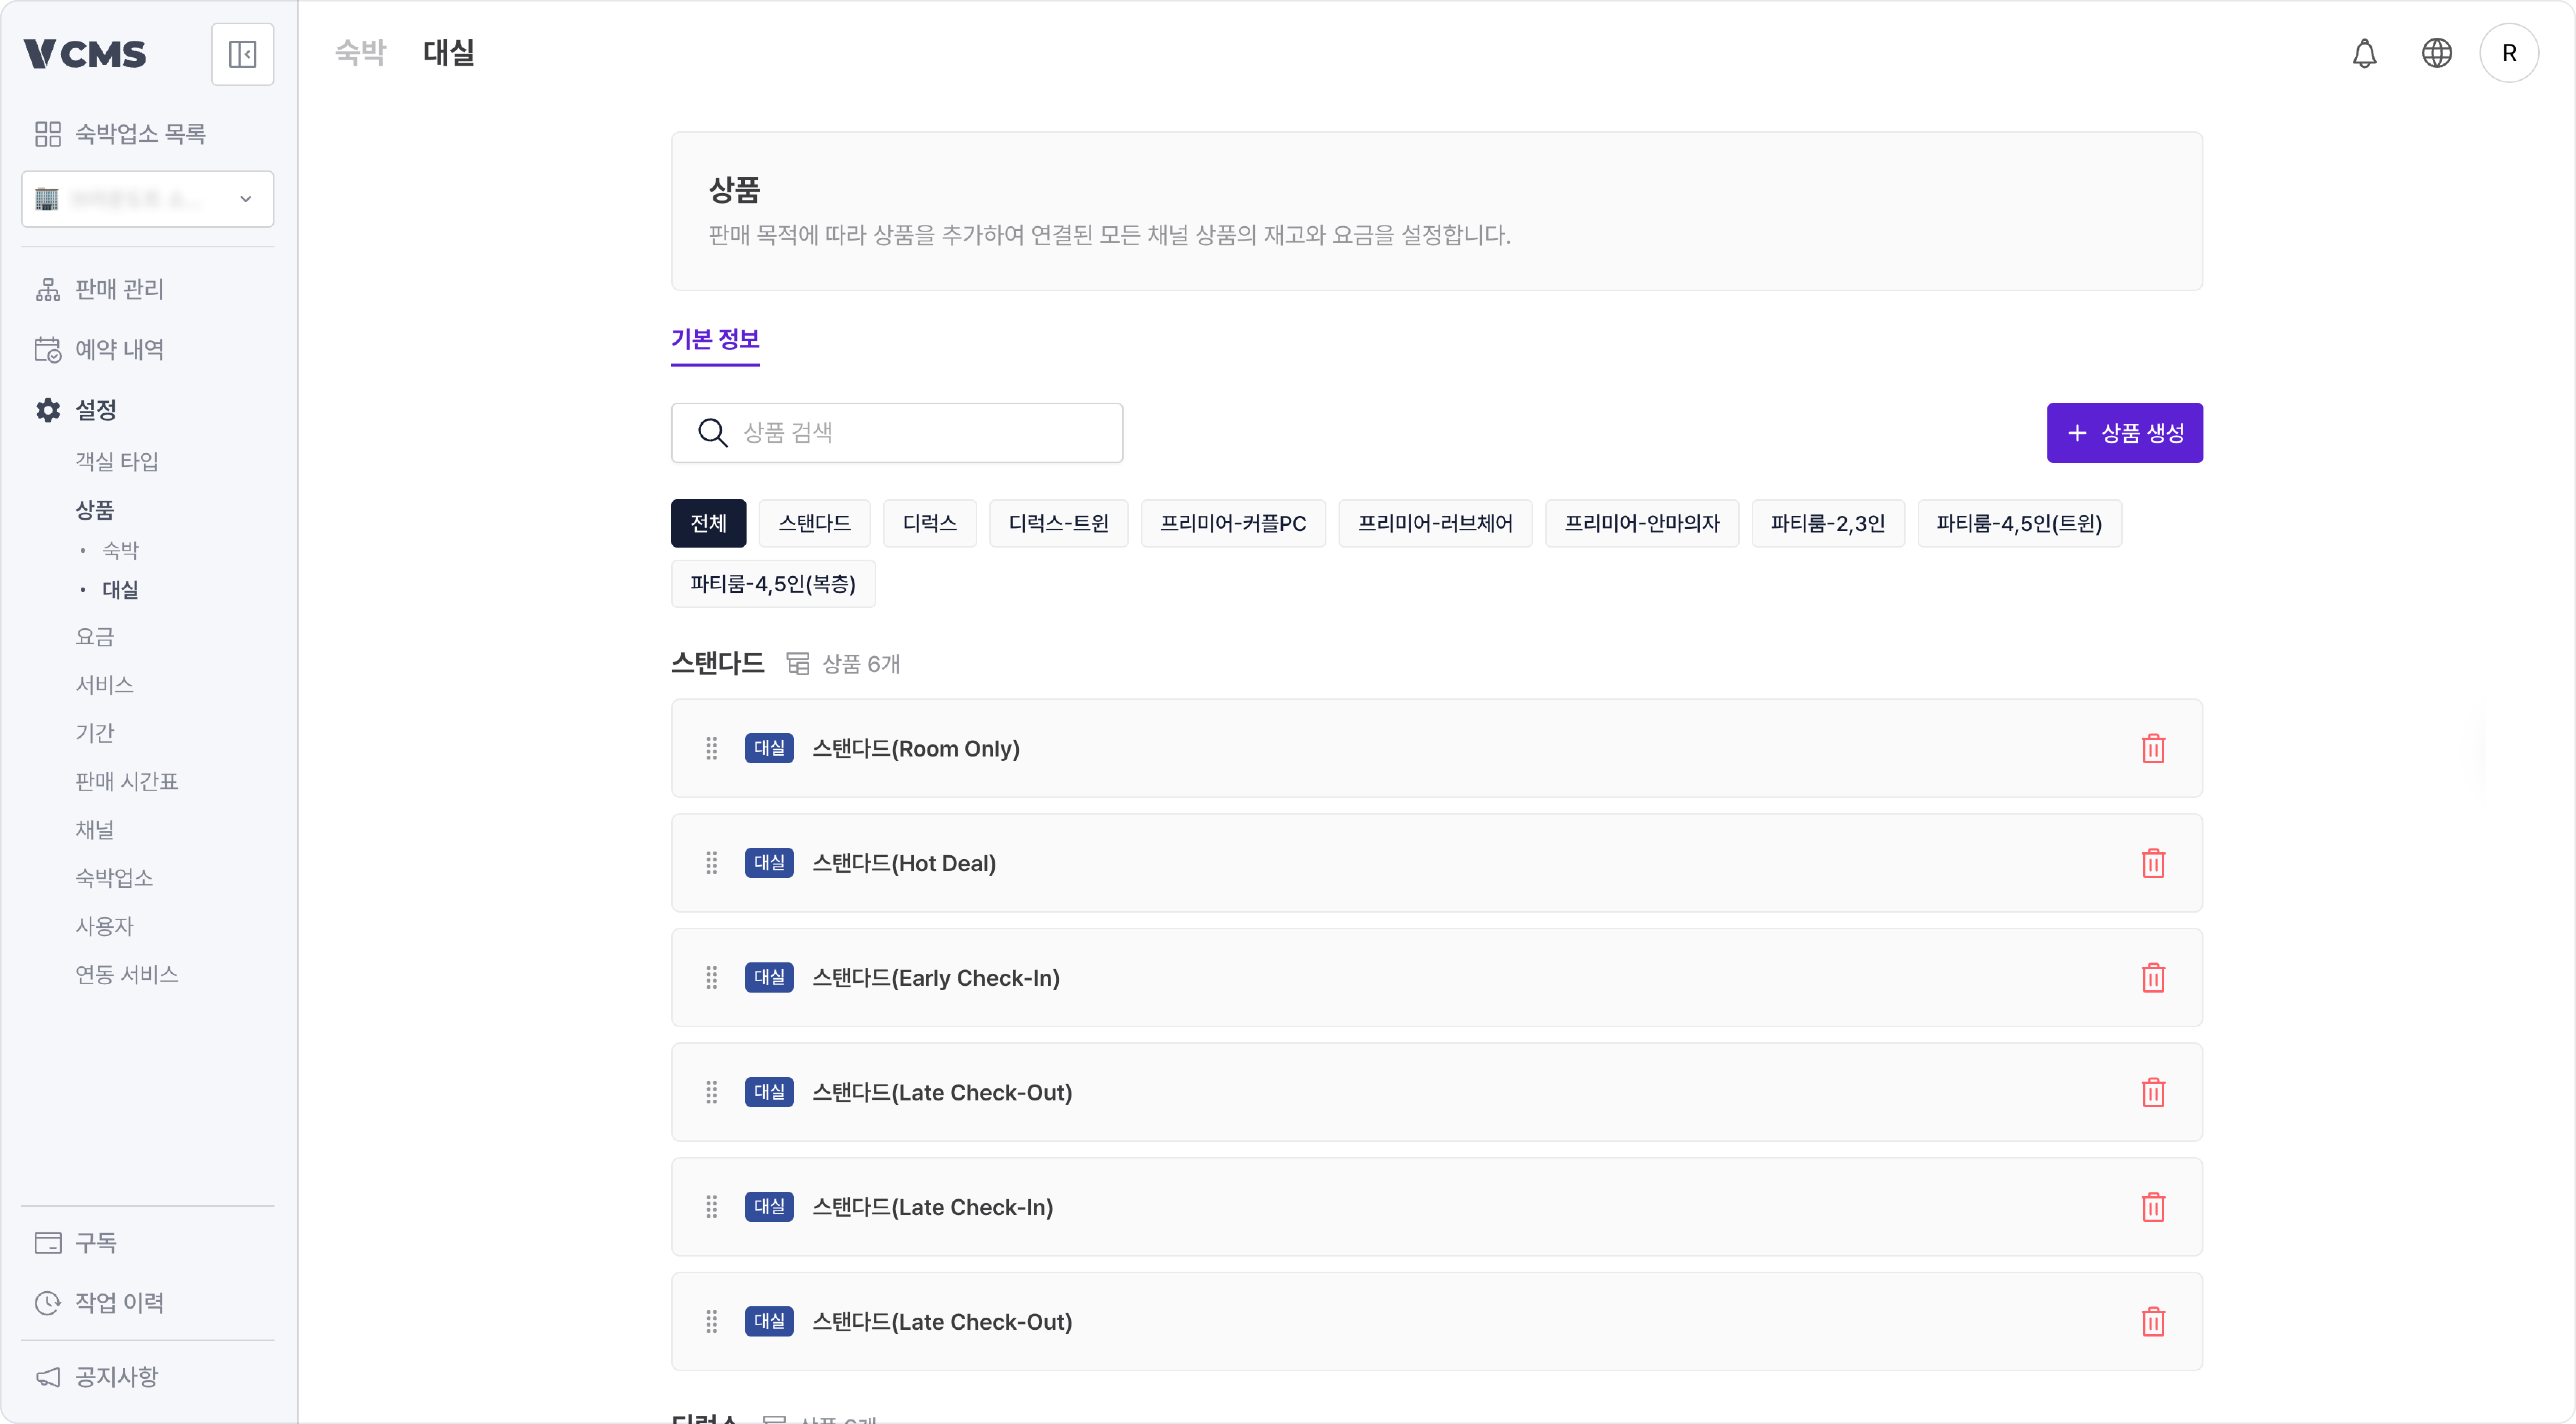The image size is (2576, 1424).
Task: Select the 전체 filter chip
Action: (708, 523)
